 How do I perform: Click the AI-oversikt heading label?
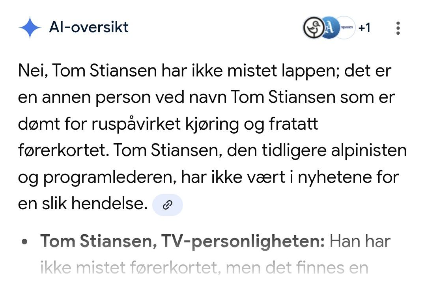89,27
